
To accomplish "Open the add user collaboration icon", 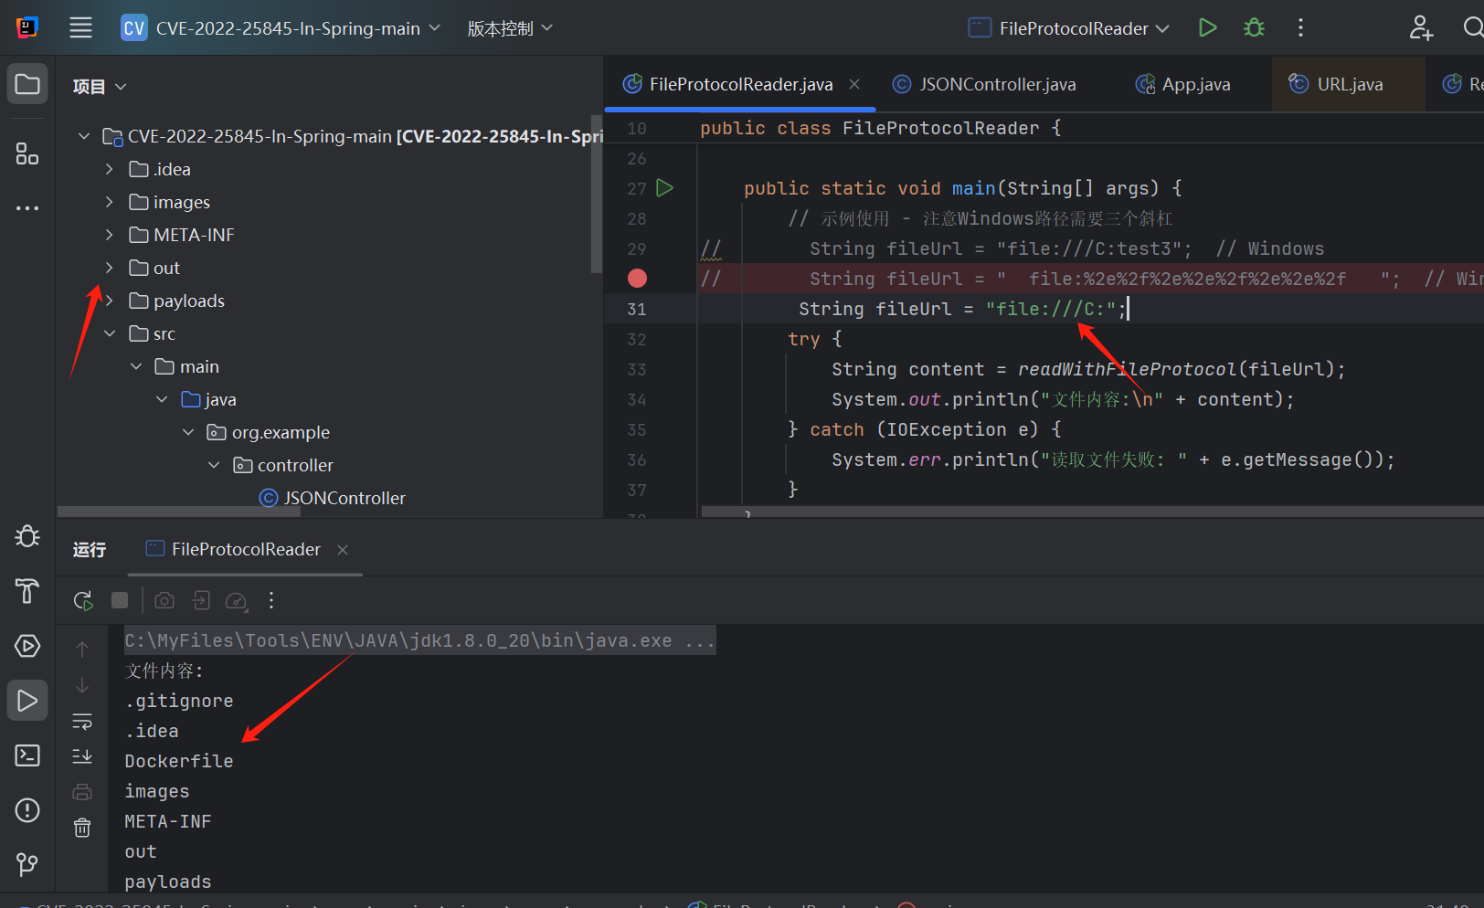I will (x=1420, y=27).
